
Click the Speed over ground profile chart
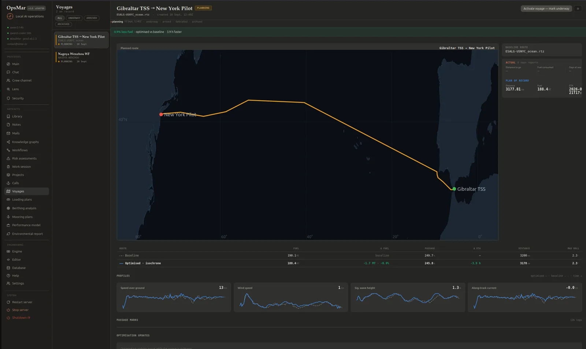pyautogui.click(x=174, y=297)
